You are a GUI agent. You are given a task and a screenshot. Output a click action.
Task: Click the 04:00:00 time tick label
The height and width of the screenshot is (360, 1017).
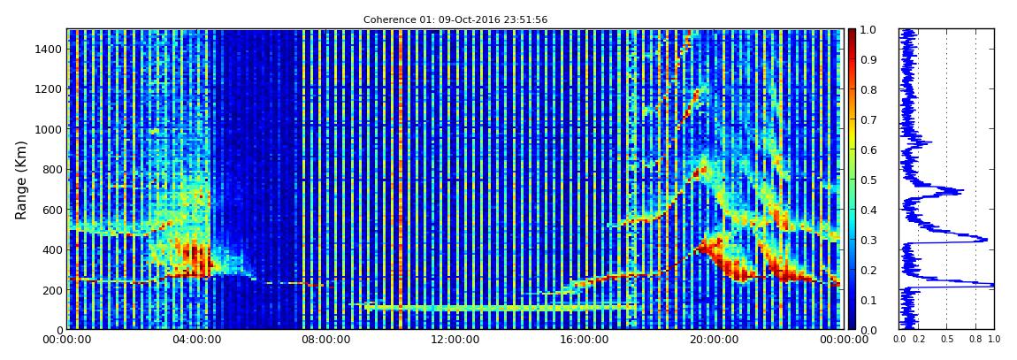click(x=195, y=340)
